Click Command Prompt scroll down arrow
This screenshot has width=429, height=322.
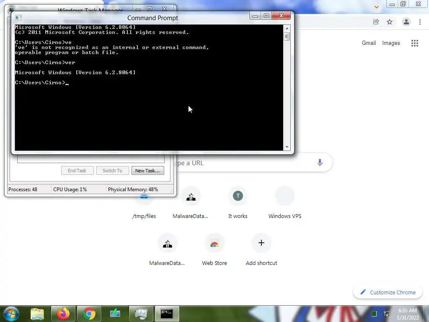click(x=287, y=147)
